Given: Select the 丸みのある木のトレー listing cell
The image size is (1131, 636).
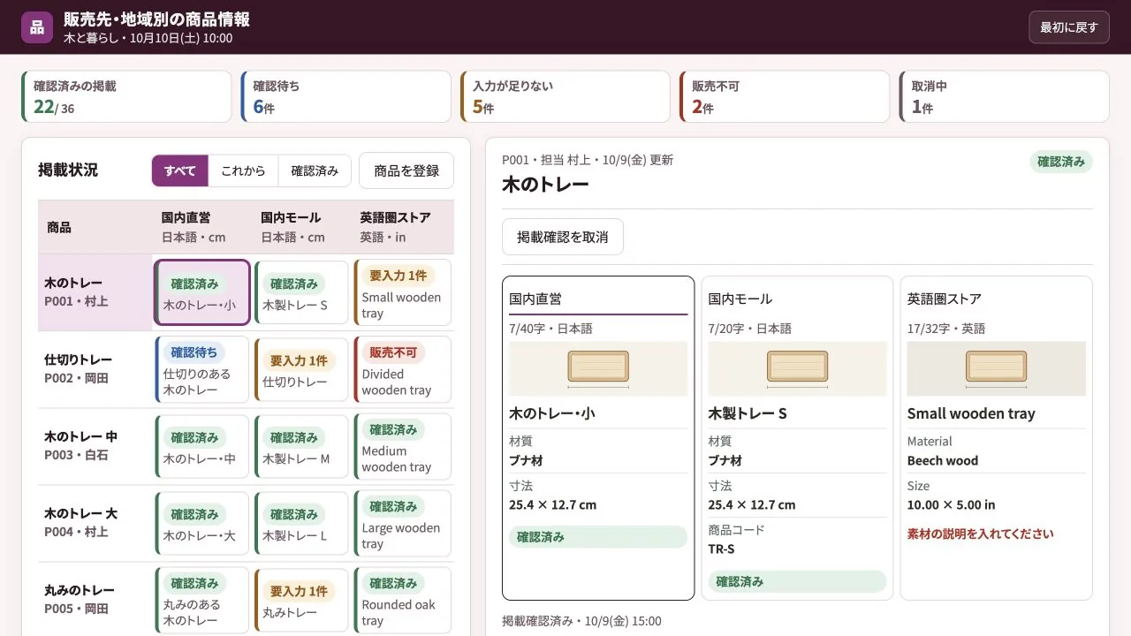Looking at the screenshot, I should [x=202, y=600].
